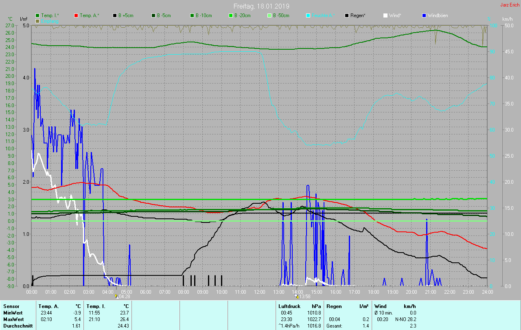Select the Luftdruck header in the stats table
The height and width of the screenshot is (330, 521).
coord(289,306)
